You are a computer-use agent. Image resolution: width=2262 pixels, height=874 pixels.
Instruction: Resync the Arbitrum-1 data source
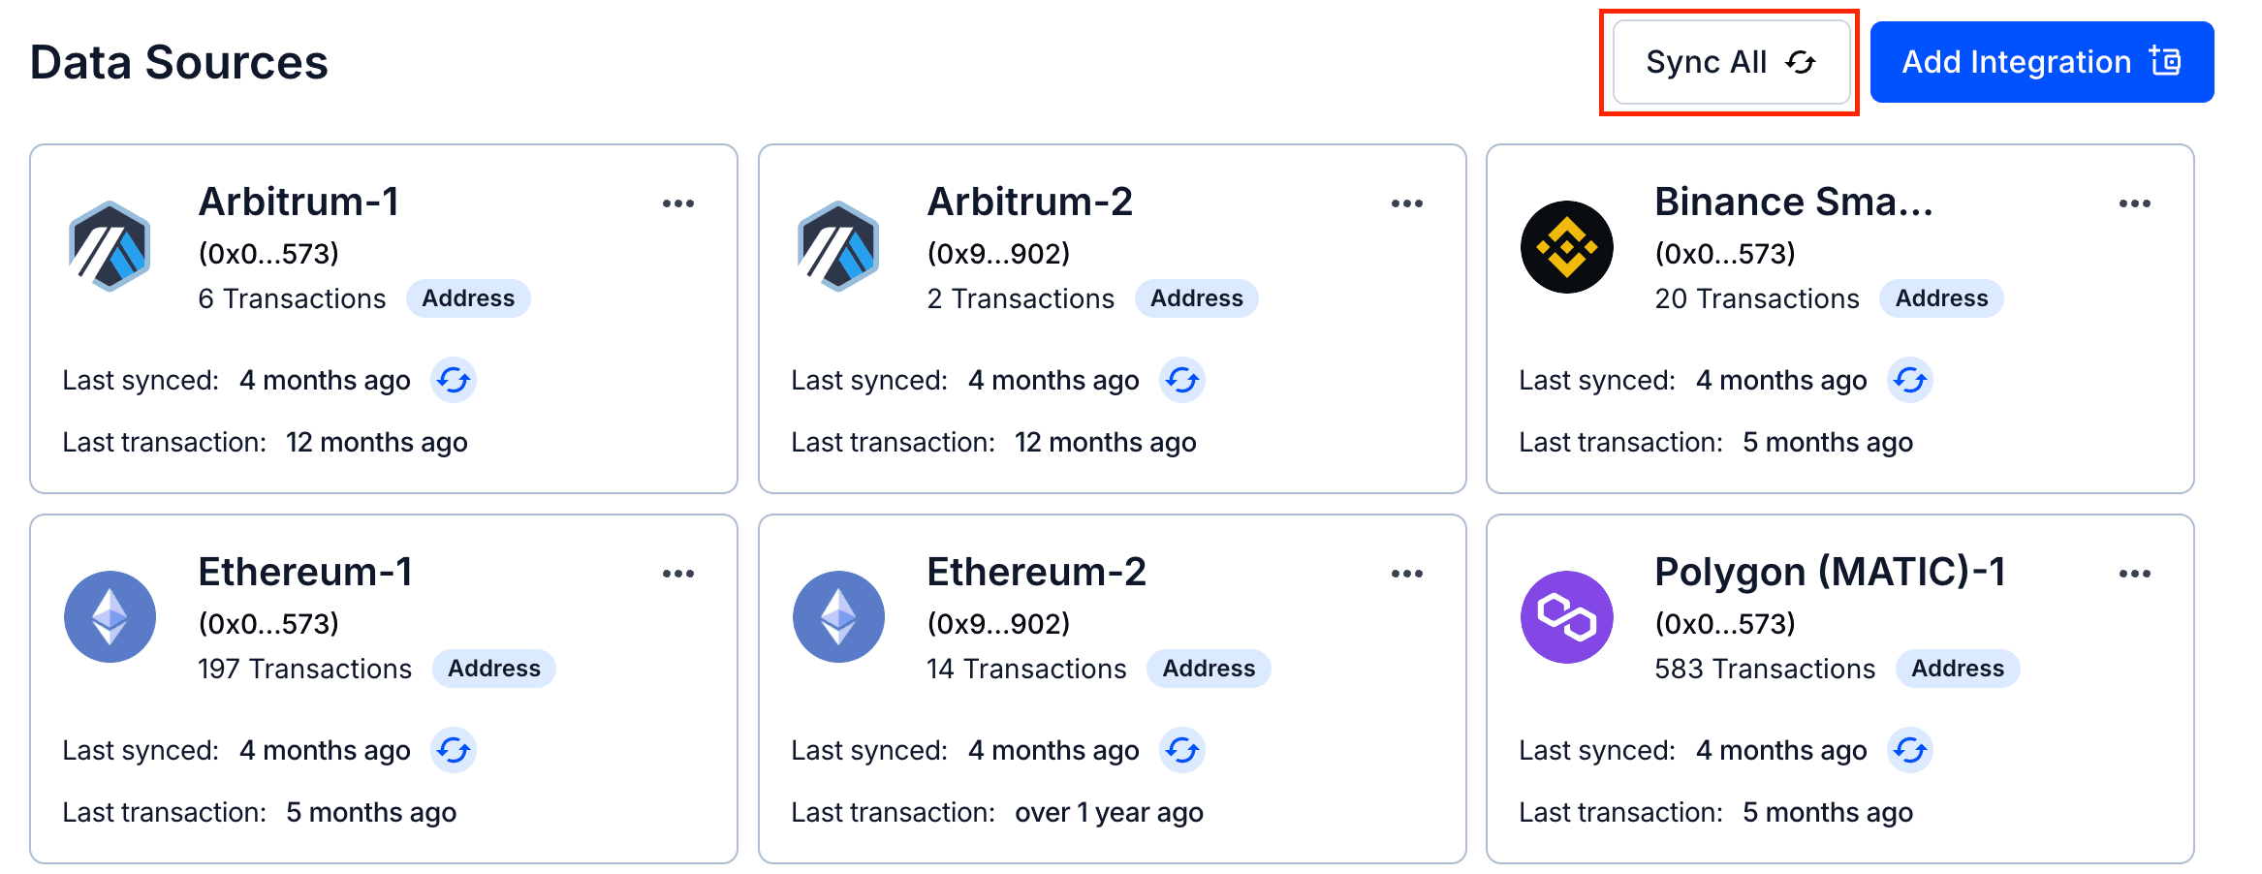coord(454,380)
